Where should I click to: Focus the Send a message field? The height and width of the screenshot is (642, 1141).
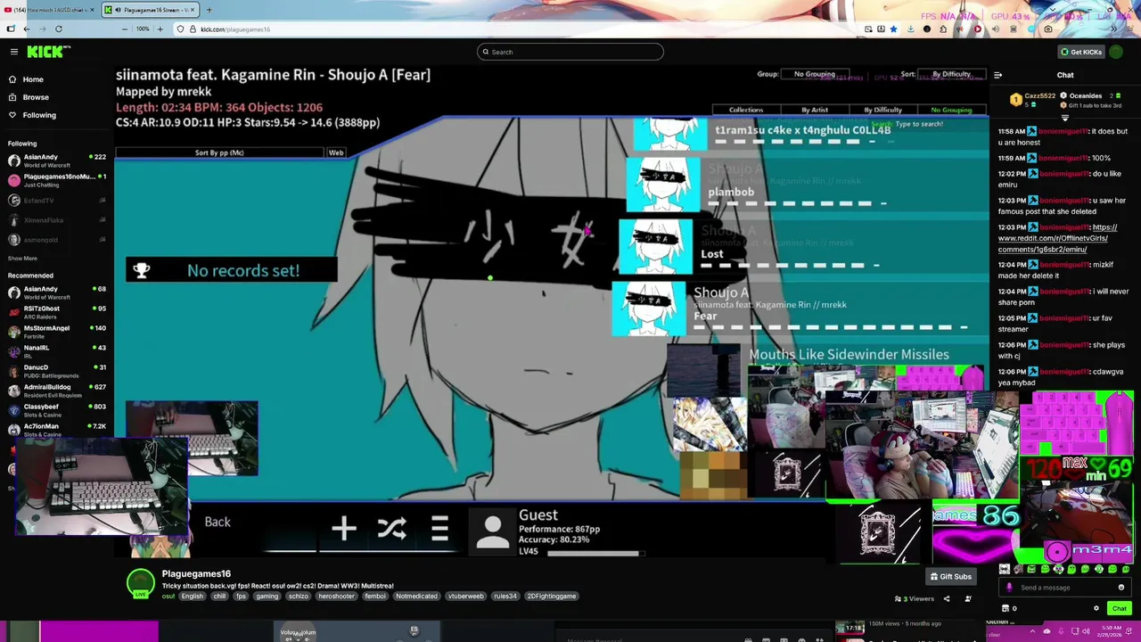pos(1065,588)
